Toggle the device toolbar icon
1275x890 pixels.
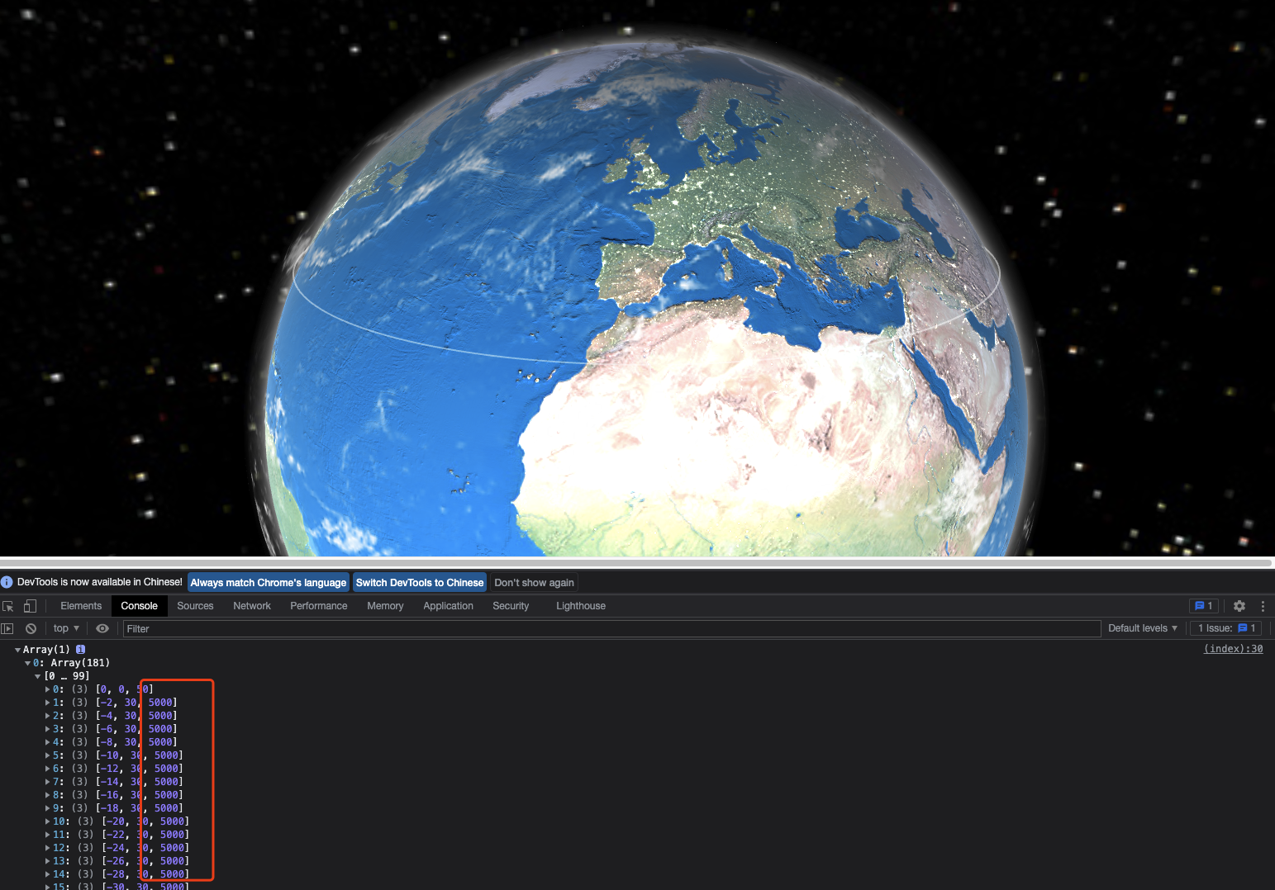tap(30, 606)
